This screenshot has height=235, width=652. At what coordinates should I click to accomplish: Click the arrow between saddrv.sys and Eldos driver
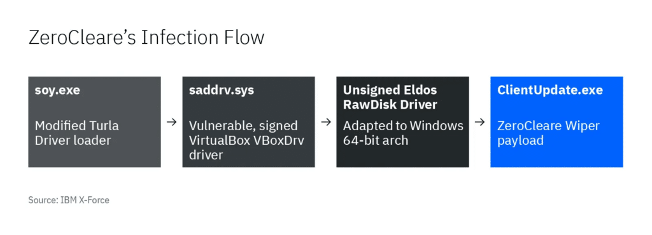[x=325, y=122]
